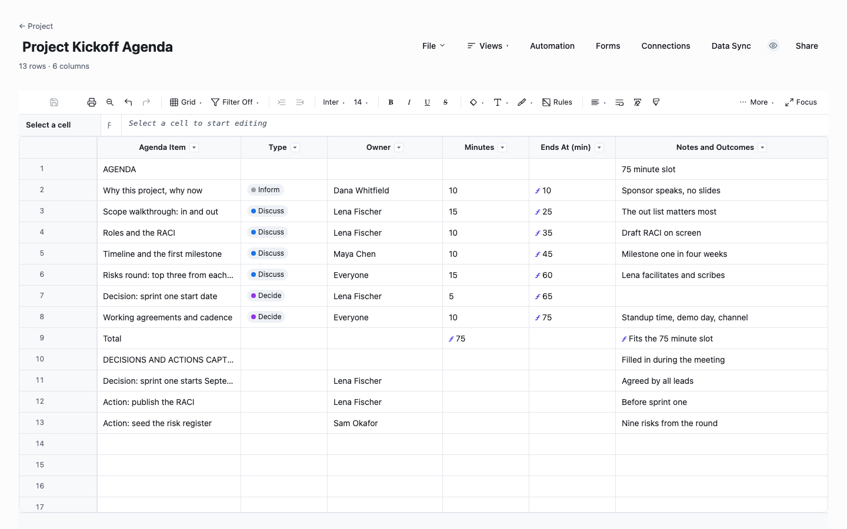Open Ends At (min) column dropdown arrow
847x529 pixels.
pos(599,148)
